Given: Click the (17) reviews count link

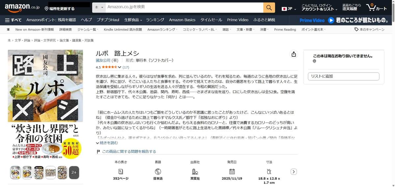Looking at the screenshot, I should click(x=126, y=67).
